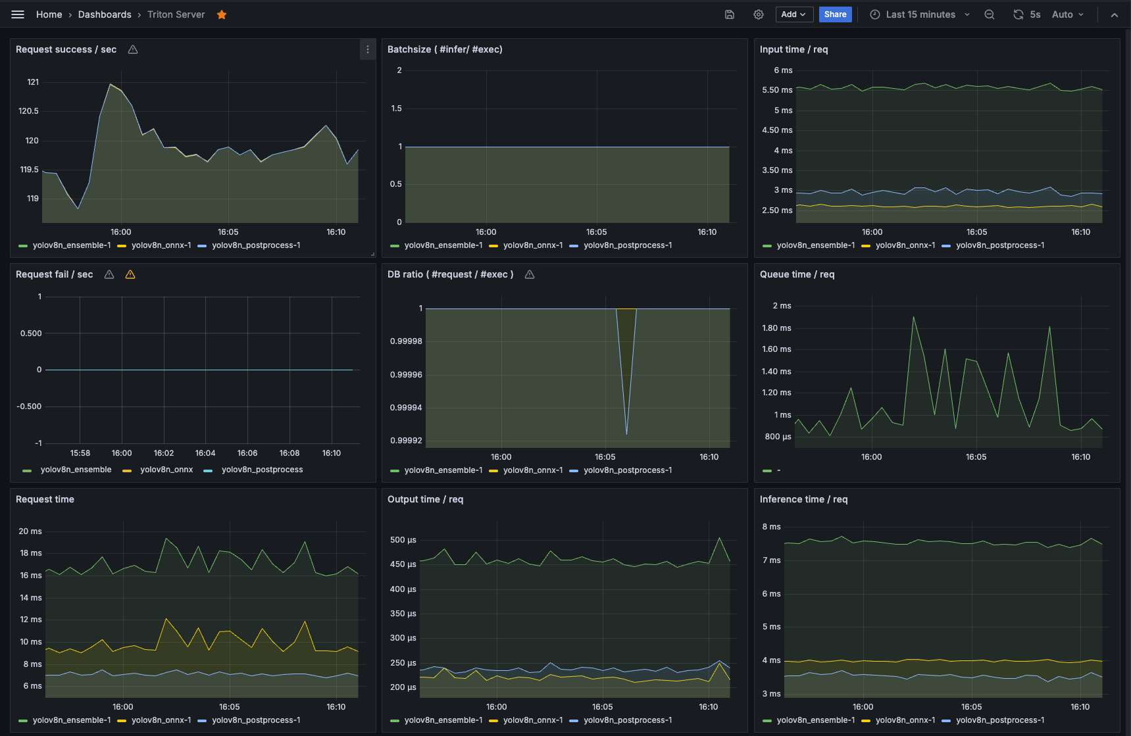
Task: Click the star icon to unfavorite the dashboard
Action: 222,14
